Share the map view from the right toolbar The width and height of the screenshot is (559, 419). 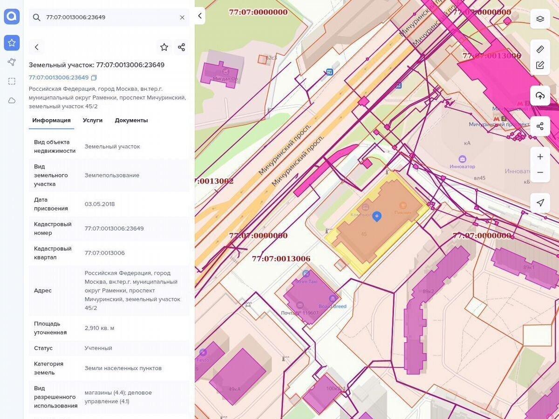coord(540,126)
